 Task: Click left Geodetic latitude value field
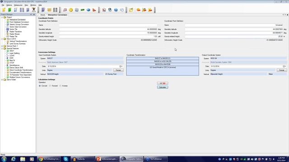click(x=108, y=29)
